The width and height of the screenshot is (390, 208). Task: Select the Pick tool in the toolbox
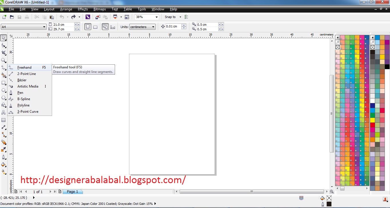[x=4, y=38]
